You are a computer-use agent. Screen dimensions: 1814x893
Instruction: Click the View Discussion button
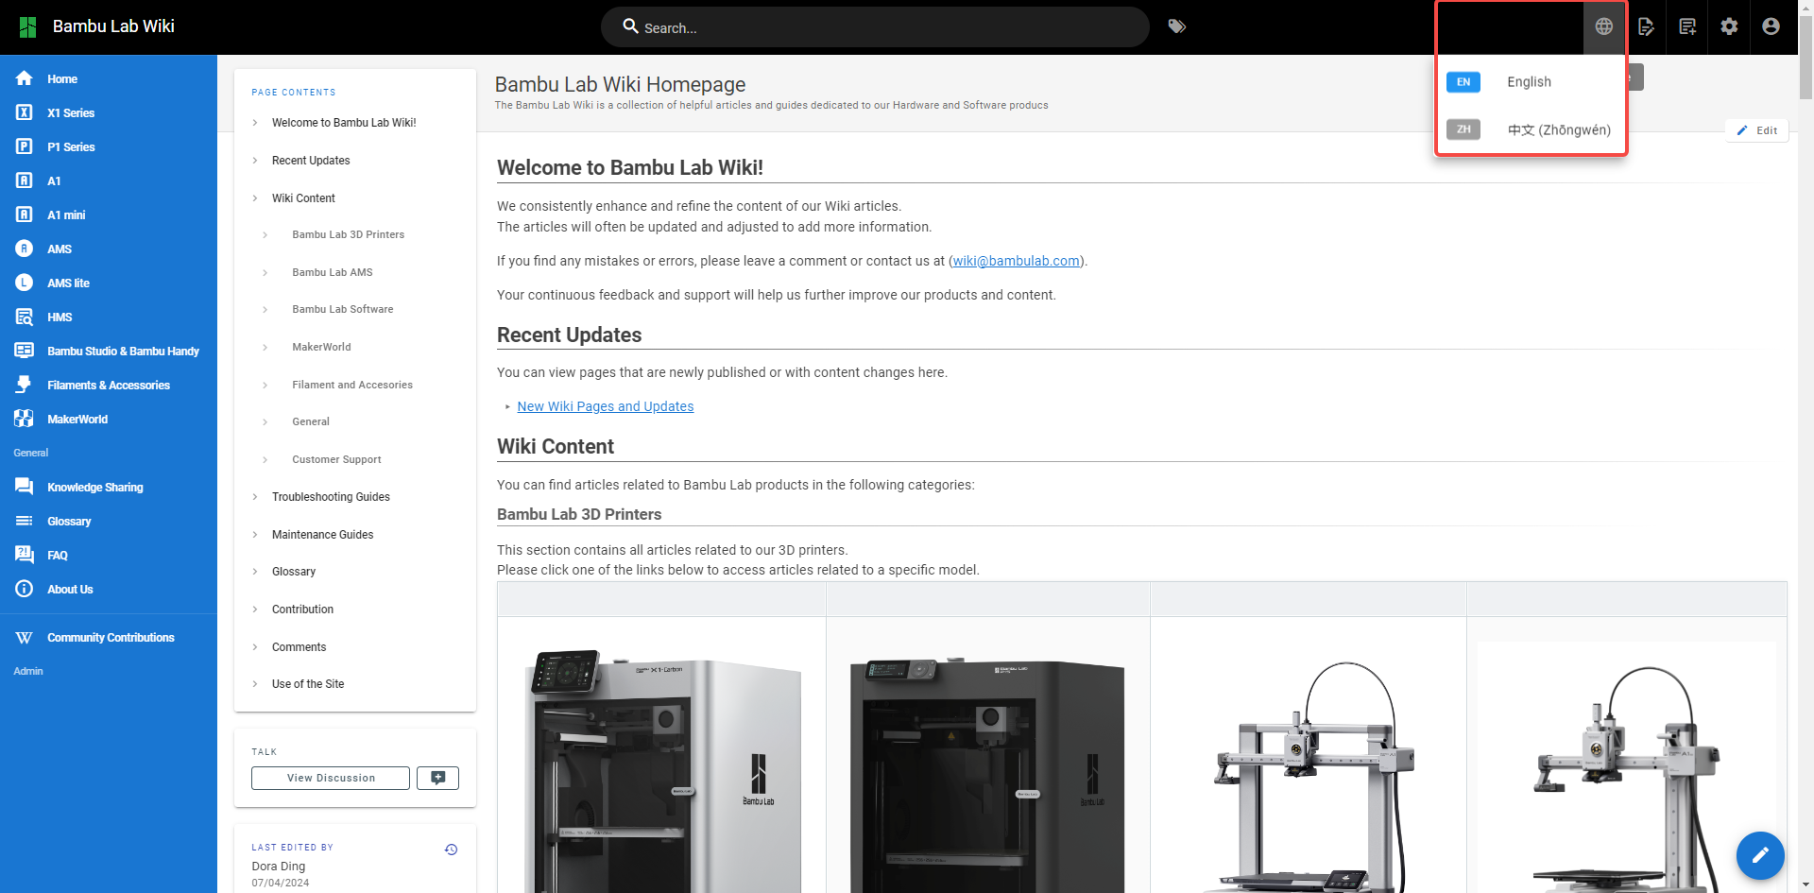pyautogui.click(x=331, y=778)
